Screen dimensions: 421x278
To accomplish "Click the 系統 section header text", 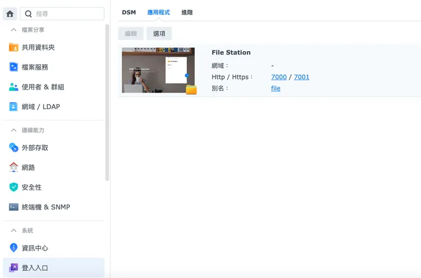I will [27, 230].
